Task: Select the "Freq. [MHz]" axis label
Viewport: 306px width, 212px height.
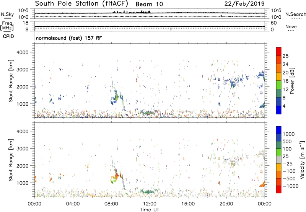Action: (x=7, y=26)
